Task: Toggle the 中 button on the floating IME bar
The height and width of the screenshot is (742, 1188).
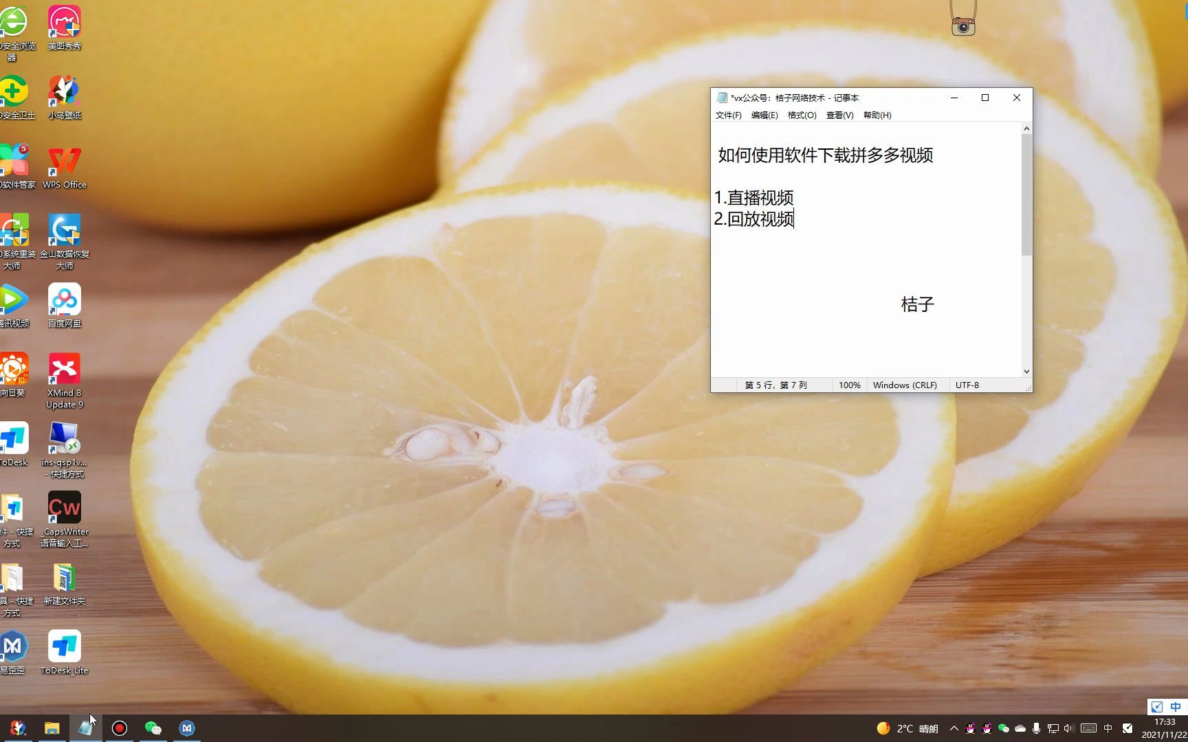Action: coord(1176,706)
